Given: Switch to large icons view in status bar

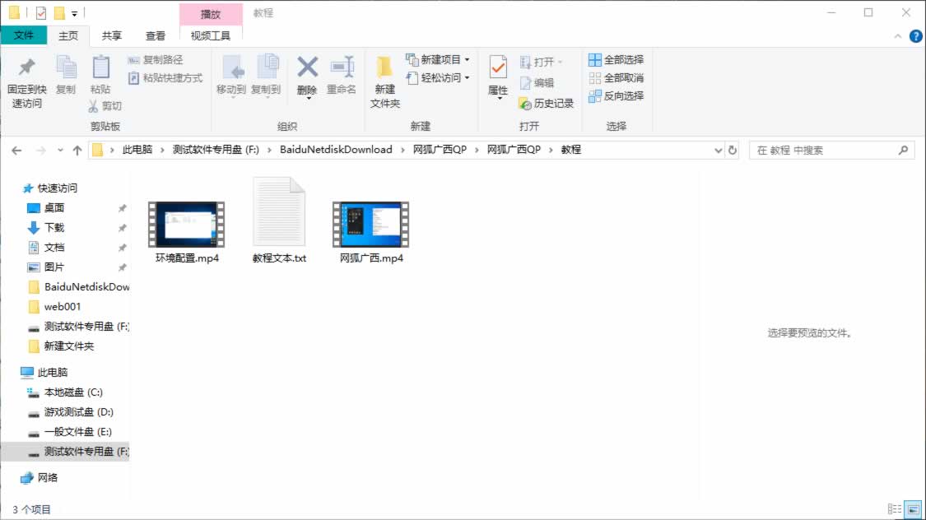Looking at the screenshot, I should 912,509.
